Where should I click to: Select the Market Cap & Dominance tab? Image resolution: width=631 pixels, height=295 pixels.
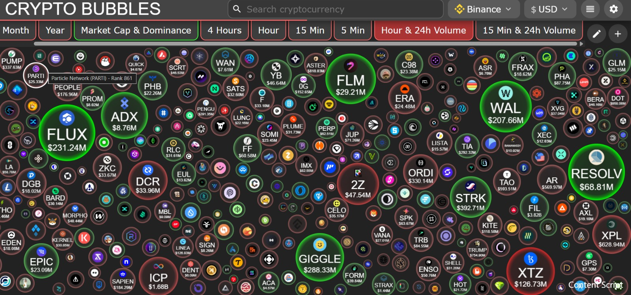pyautogui.click(x=136, y=30)
